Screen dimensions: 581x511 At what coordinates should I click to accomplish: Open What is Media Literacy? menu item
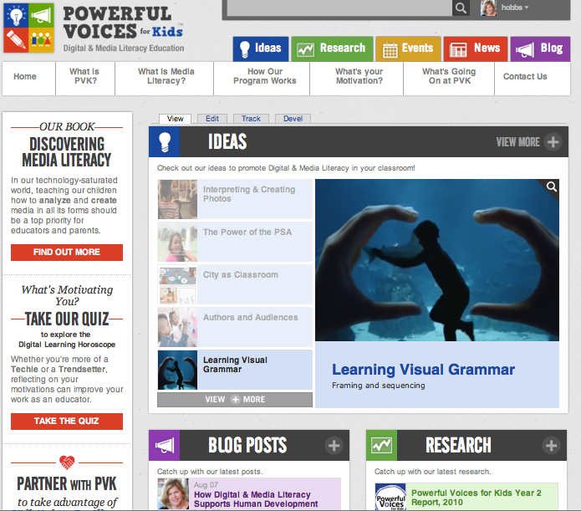click(167, 77)
